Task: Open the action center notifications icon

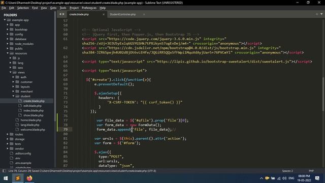Action: pyautogui.click(x=317, y=178)
